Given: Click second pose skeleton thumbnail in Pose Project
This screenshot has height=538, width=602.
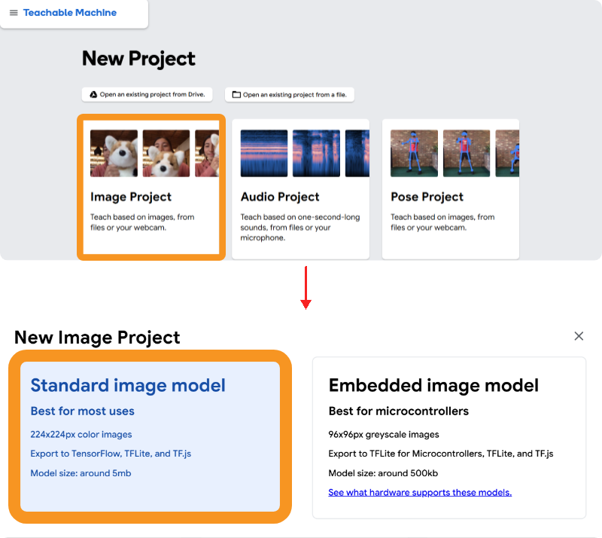Looking at the screenshot, I should pyautogui.click(x=467, y=154).
